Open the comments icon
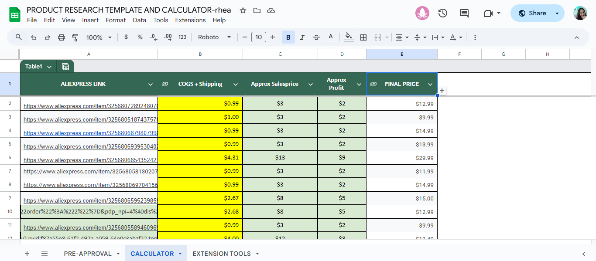The width and height of the screenshot is (596, 261). click(464, 13)
